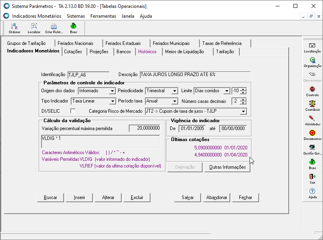
Task: Open Localização in the right sidebar
Action: click(312, 48)
